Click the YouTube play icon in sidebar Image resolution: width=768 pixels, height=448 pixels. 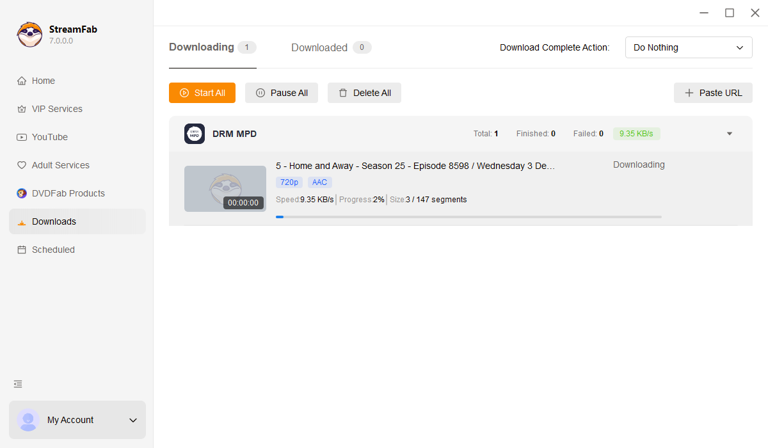22,138
